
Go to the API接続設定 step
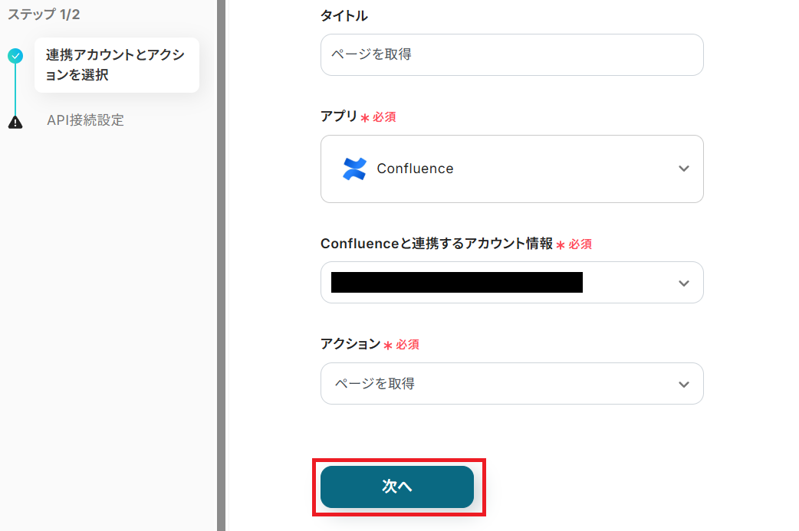[x=85, y=120]
